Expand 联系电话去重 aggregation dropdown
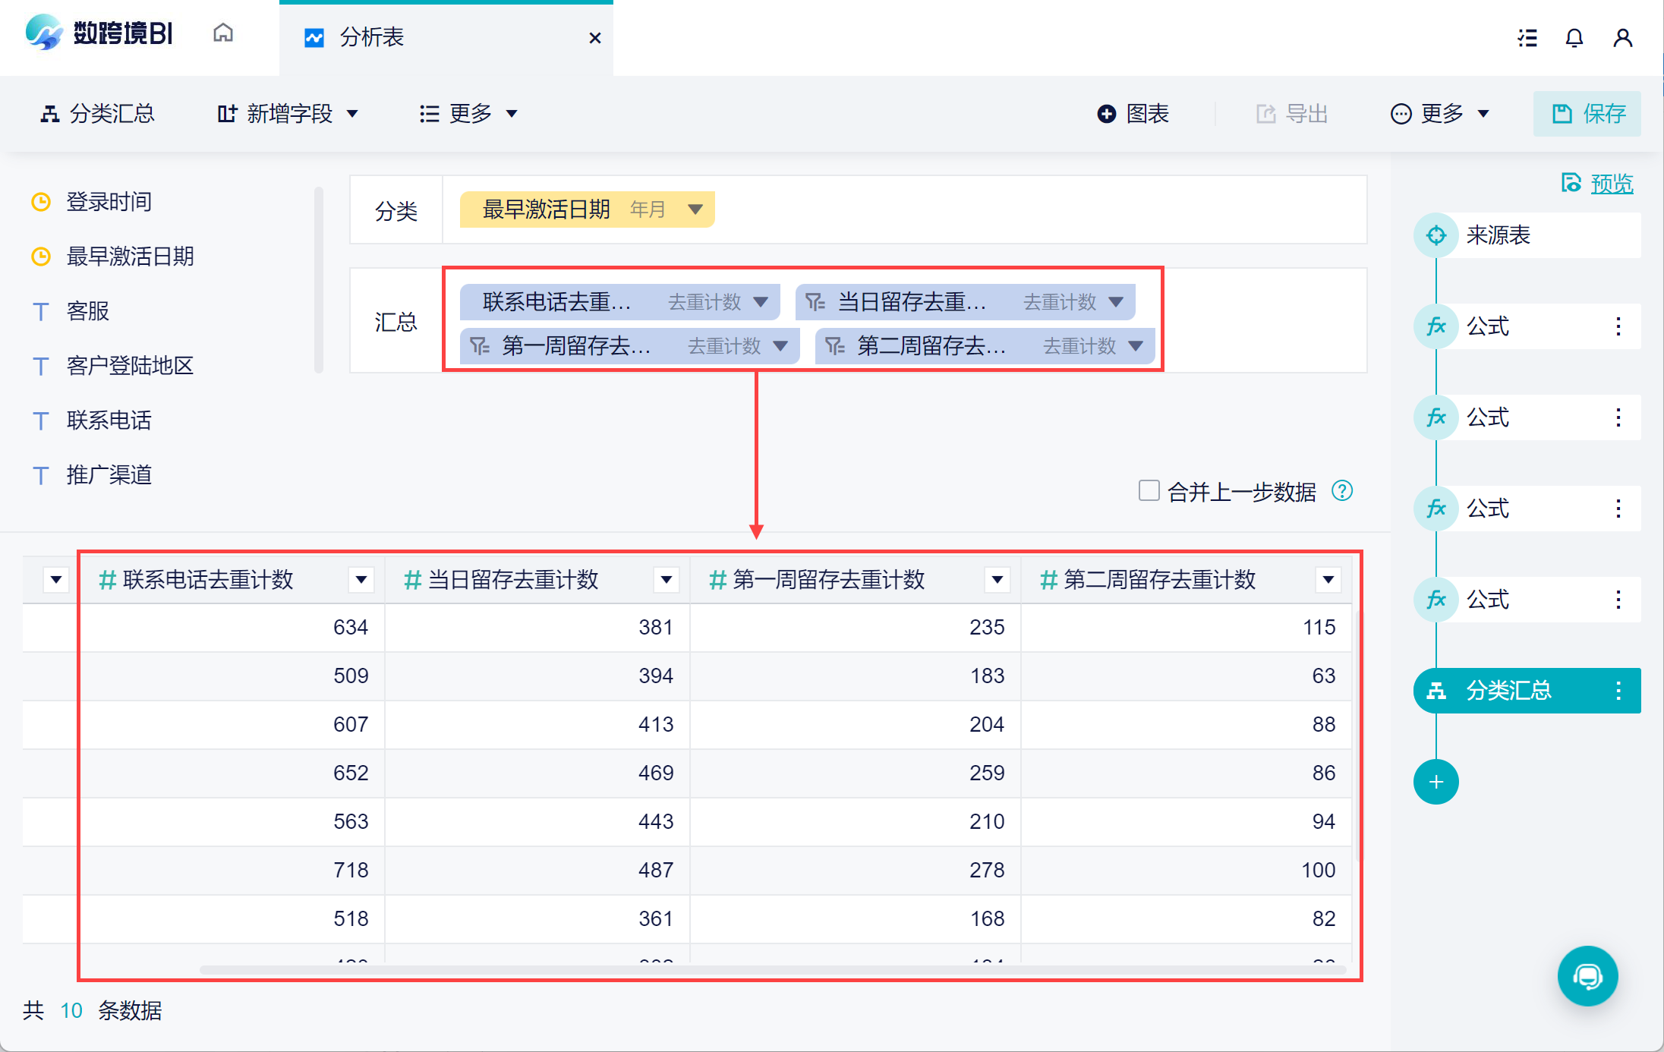 click(761, 302)
